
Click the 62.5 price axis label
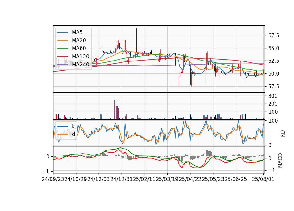pos(273,61)
